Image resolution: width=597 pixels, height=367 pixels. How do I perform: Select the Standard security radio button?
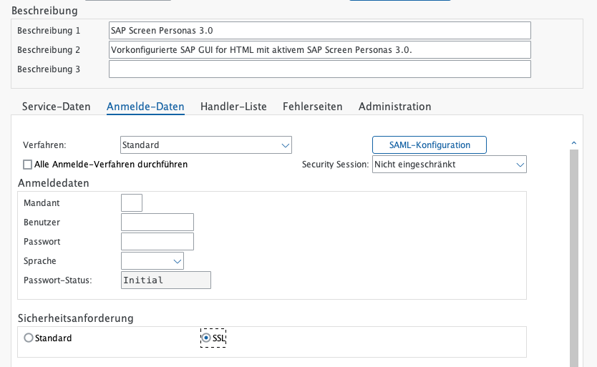(29, 338)
